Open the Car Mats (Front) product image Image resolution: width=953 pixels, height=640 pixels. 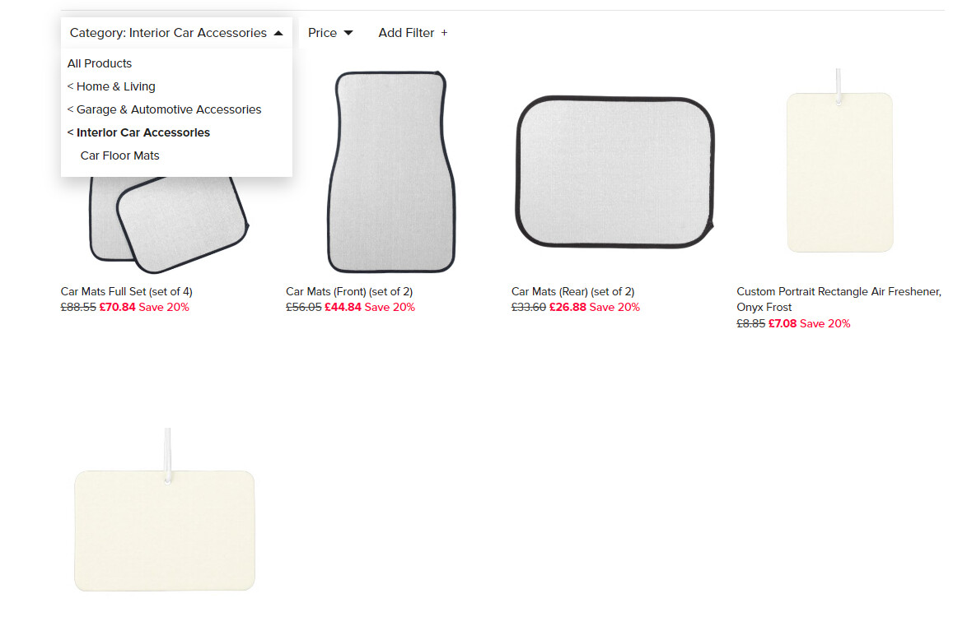391,172
